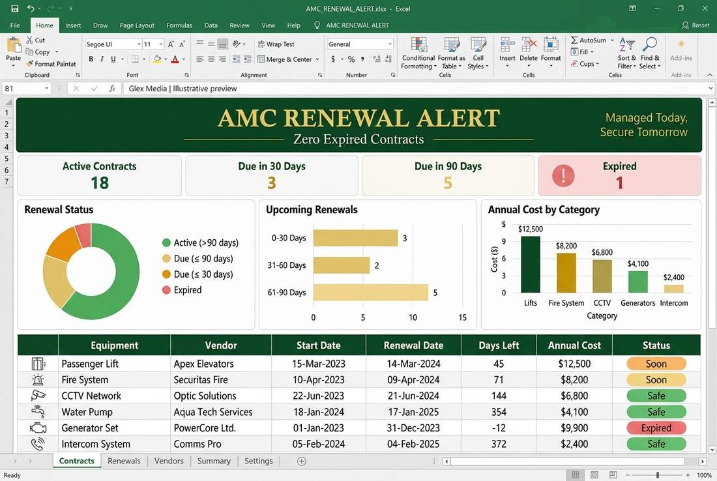Collapse the ribbon
Image resolution: width=717 pixels, height=481 pixels.
pyautogui.click(x=710, y=75)
